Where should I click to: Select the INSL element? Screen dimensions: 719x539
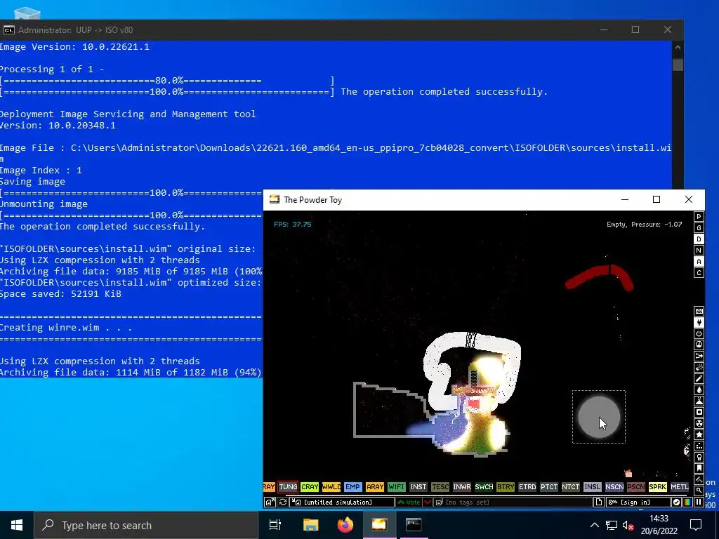(x=592, y=487)
